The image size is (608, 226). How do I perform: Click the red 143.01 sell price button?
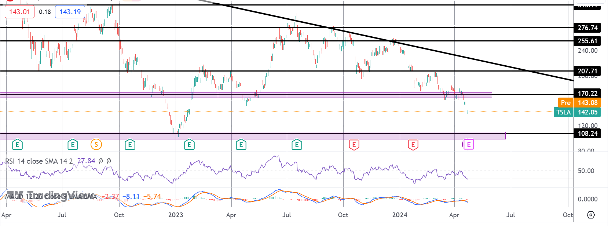pyautogui.click(x=19, y=12)
